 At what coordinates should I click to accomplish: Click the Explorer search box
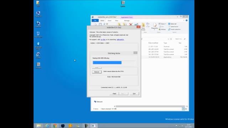click(x=180, y=39)
